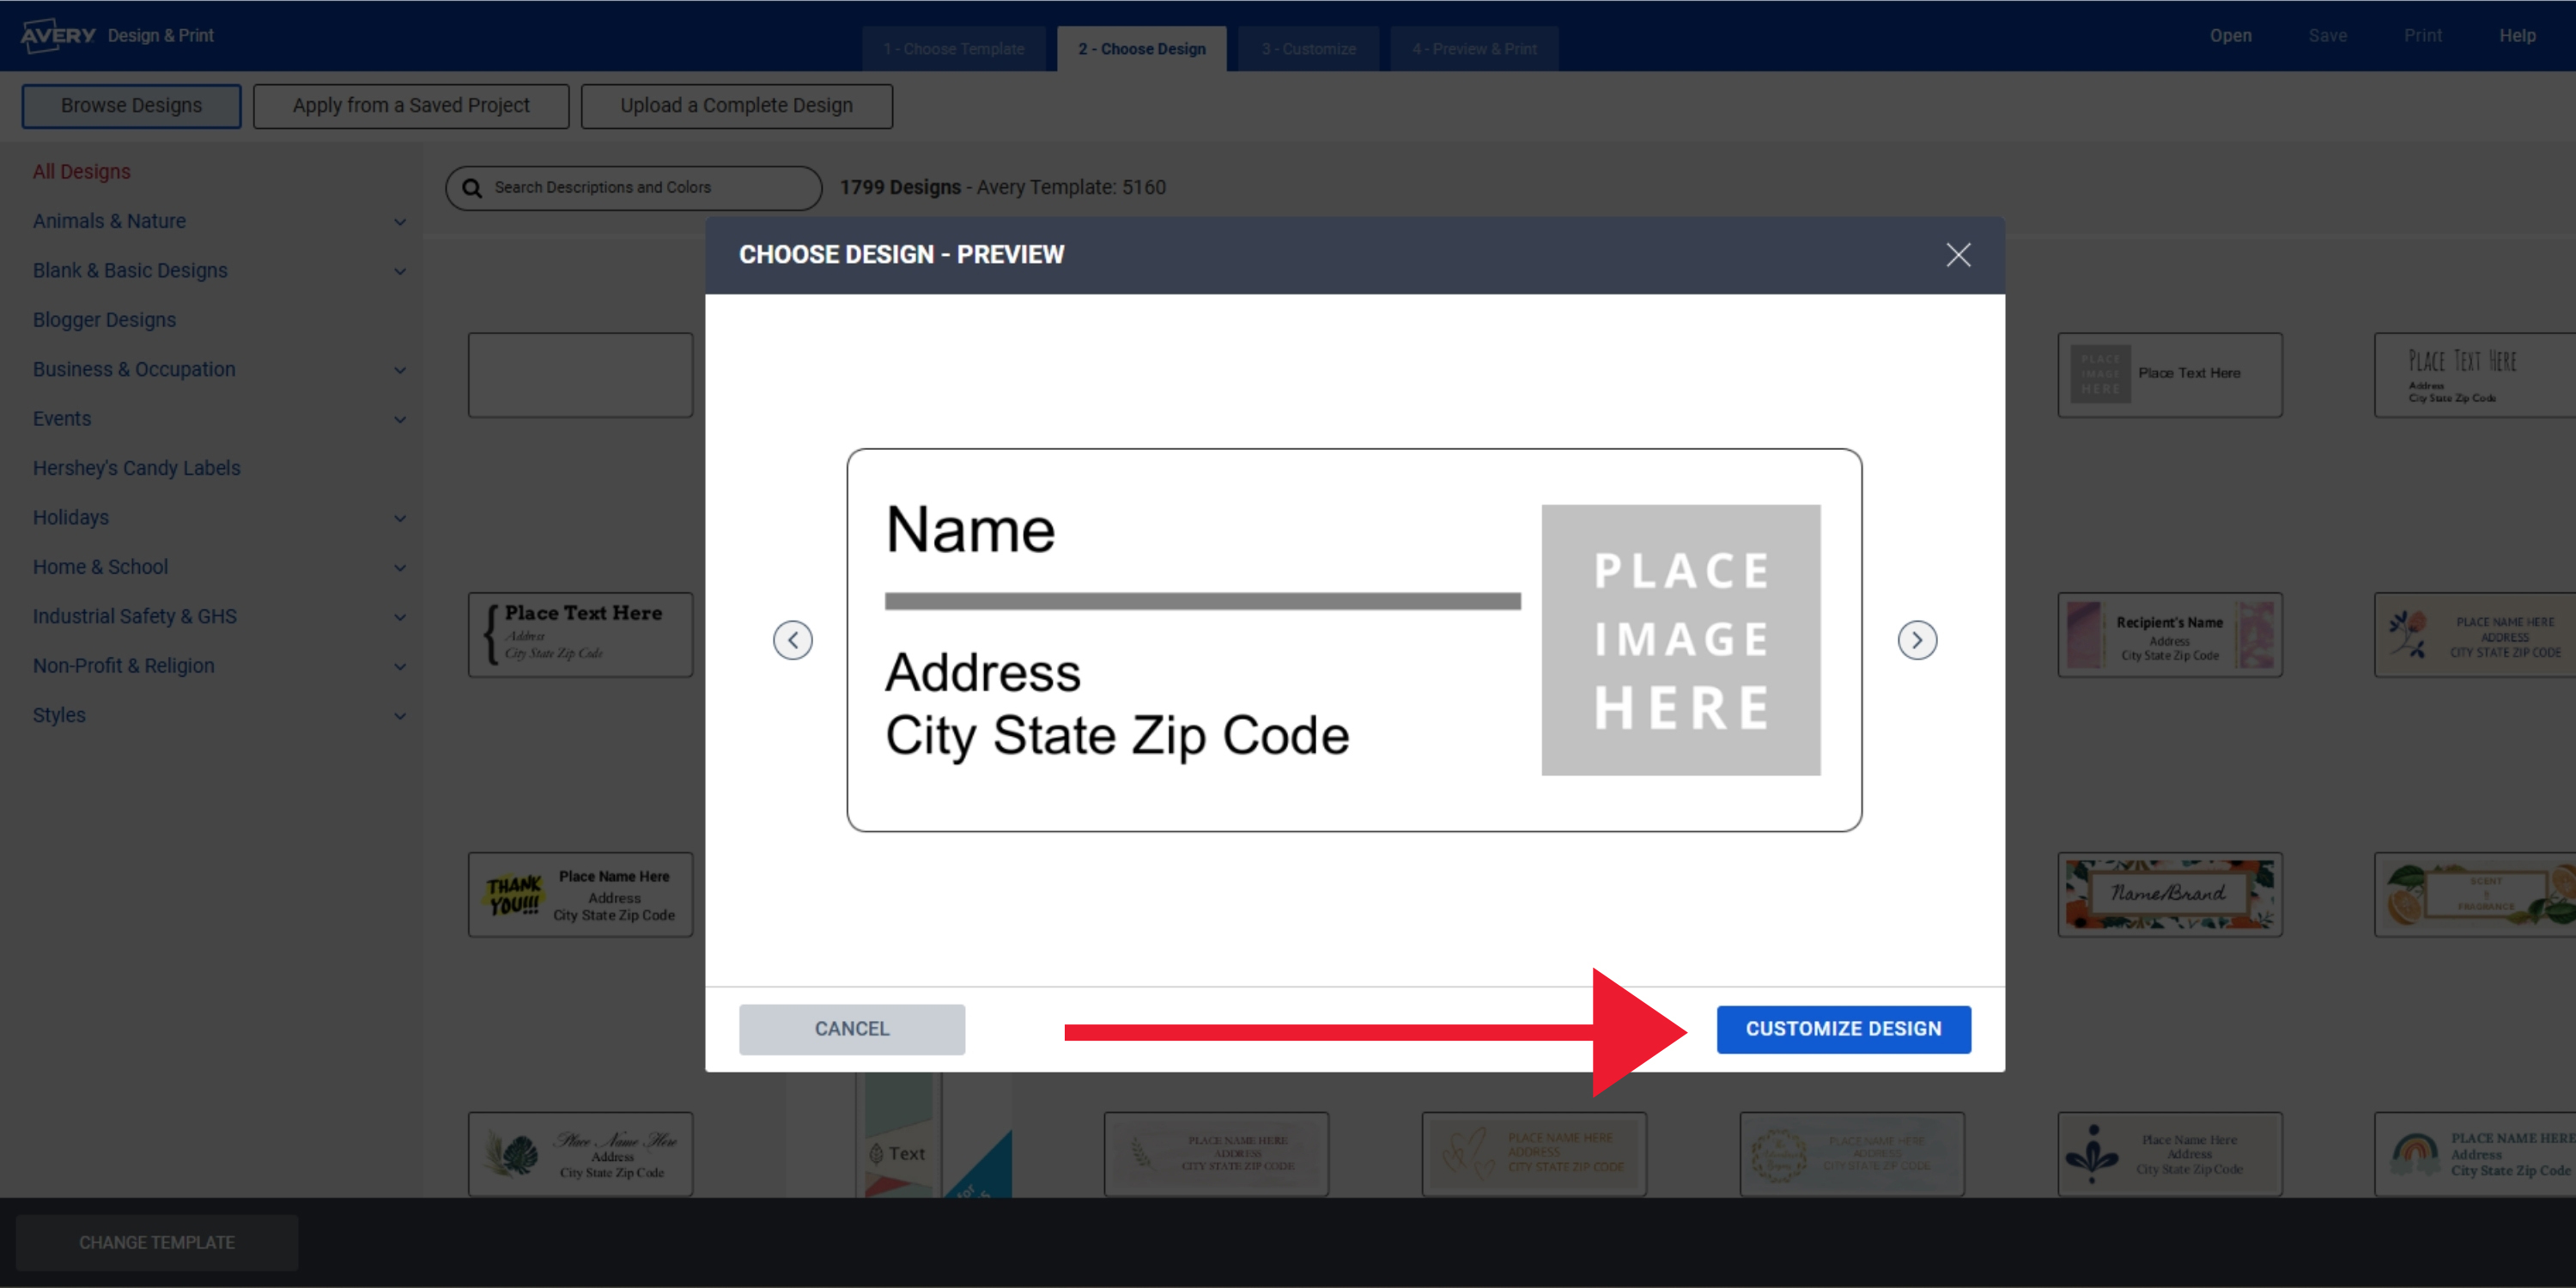This screenshot has height=1288, width=2576.
Task: Click the Cancel button
Action: [851, 1027]
